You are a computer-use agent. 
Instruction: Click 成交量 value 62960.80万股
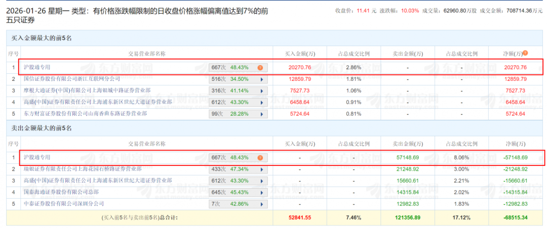(x=460, y=11)
